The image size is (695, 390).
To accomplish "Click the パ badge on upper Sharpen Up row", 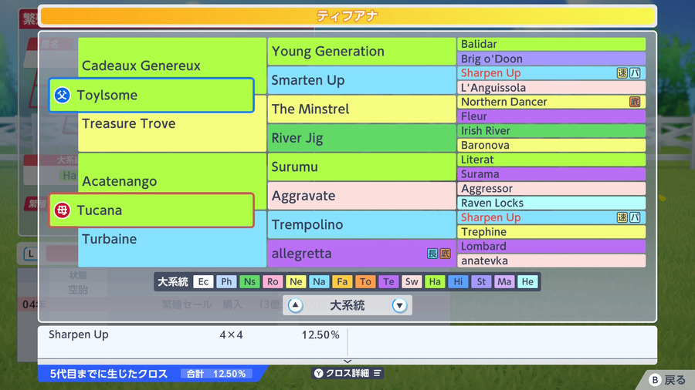I will (x=635, y=73).
